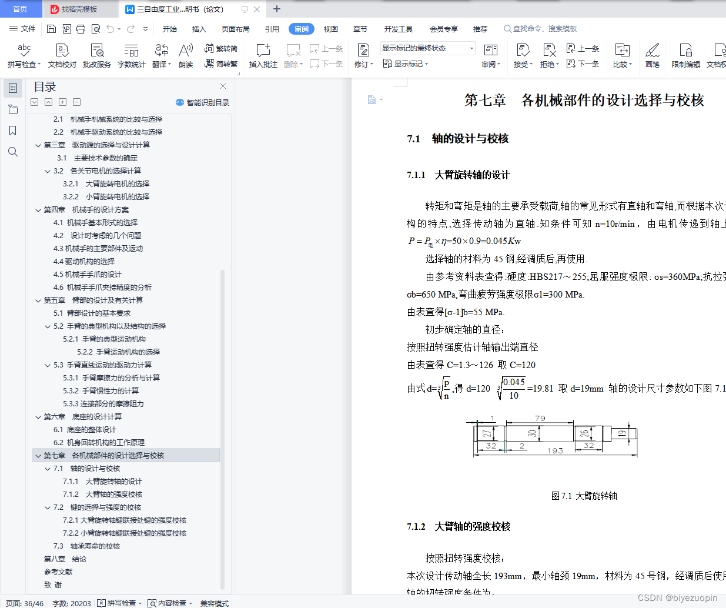Start 朗读 read aloud

click(186, 55)
